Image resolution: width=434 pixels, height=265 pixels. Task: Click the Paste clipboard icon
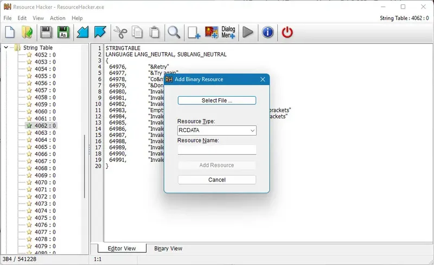click(155, 32)
